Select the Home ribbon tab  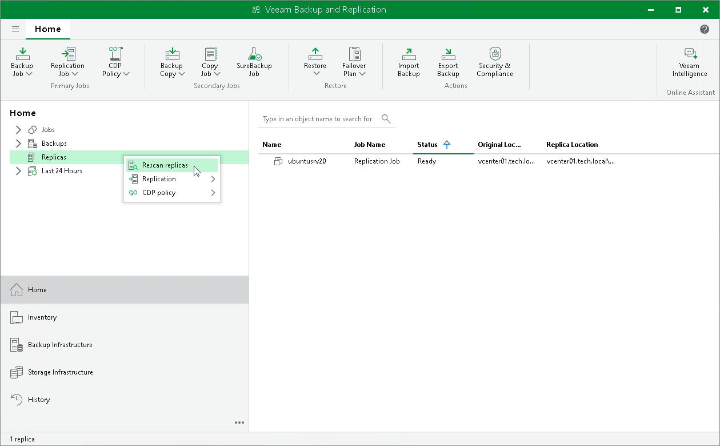48,29
